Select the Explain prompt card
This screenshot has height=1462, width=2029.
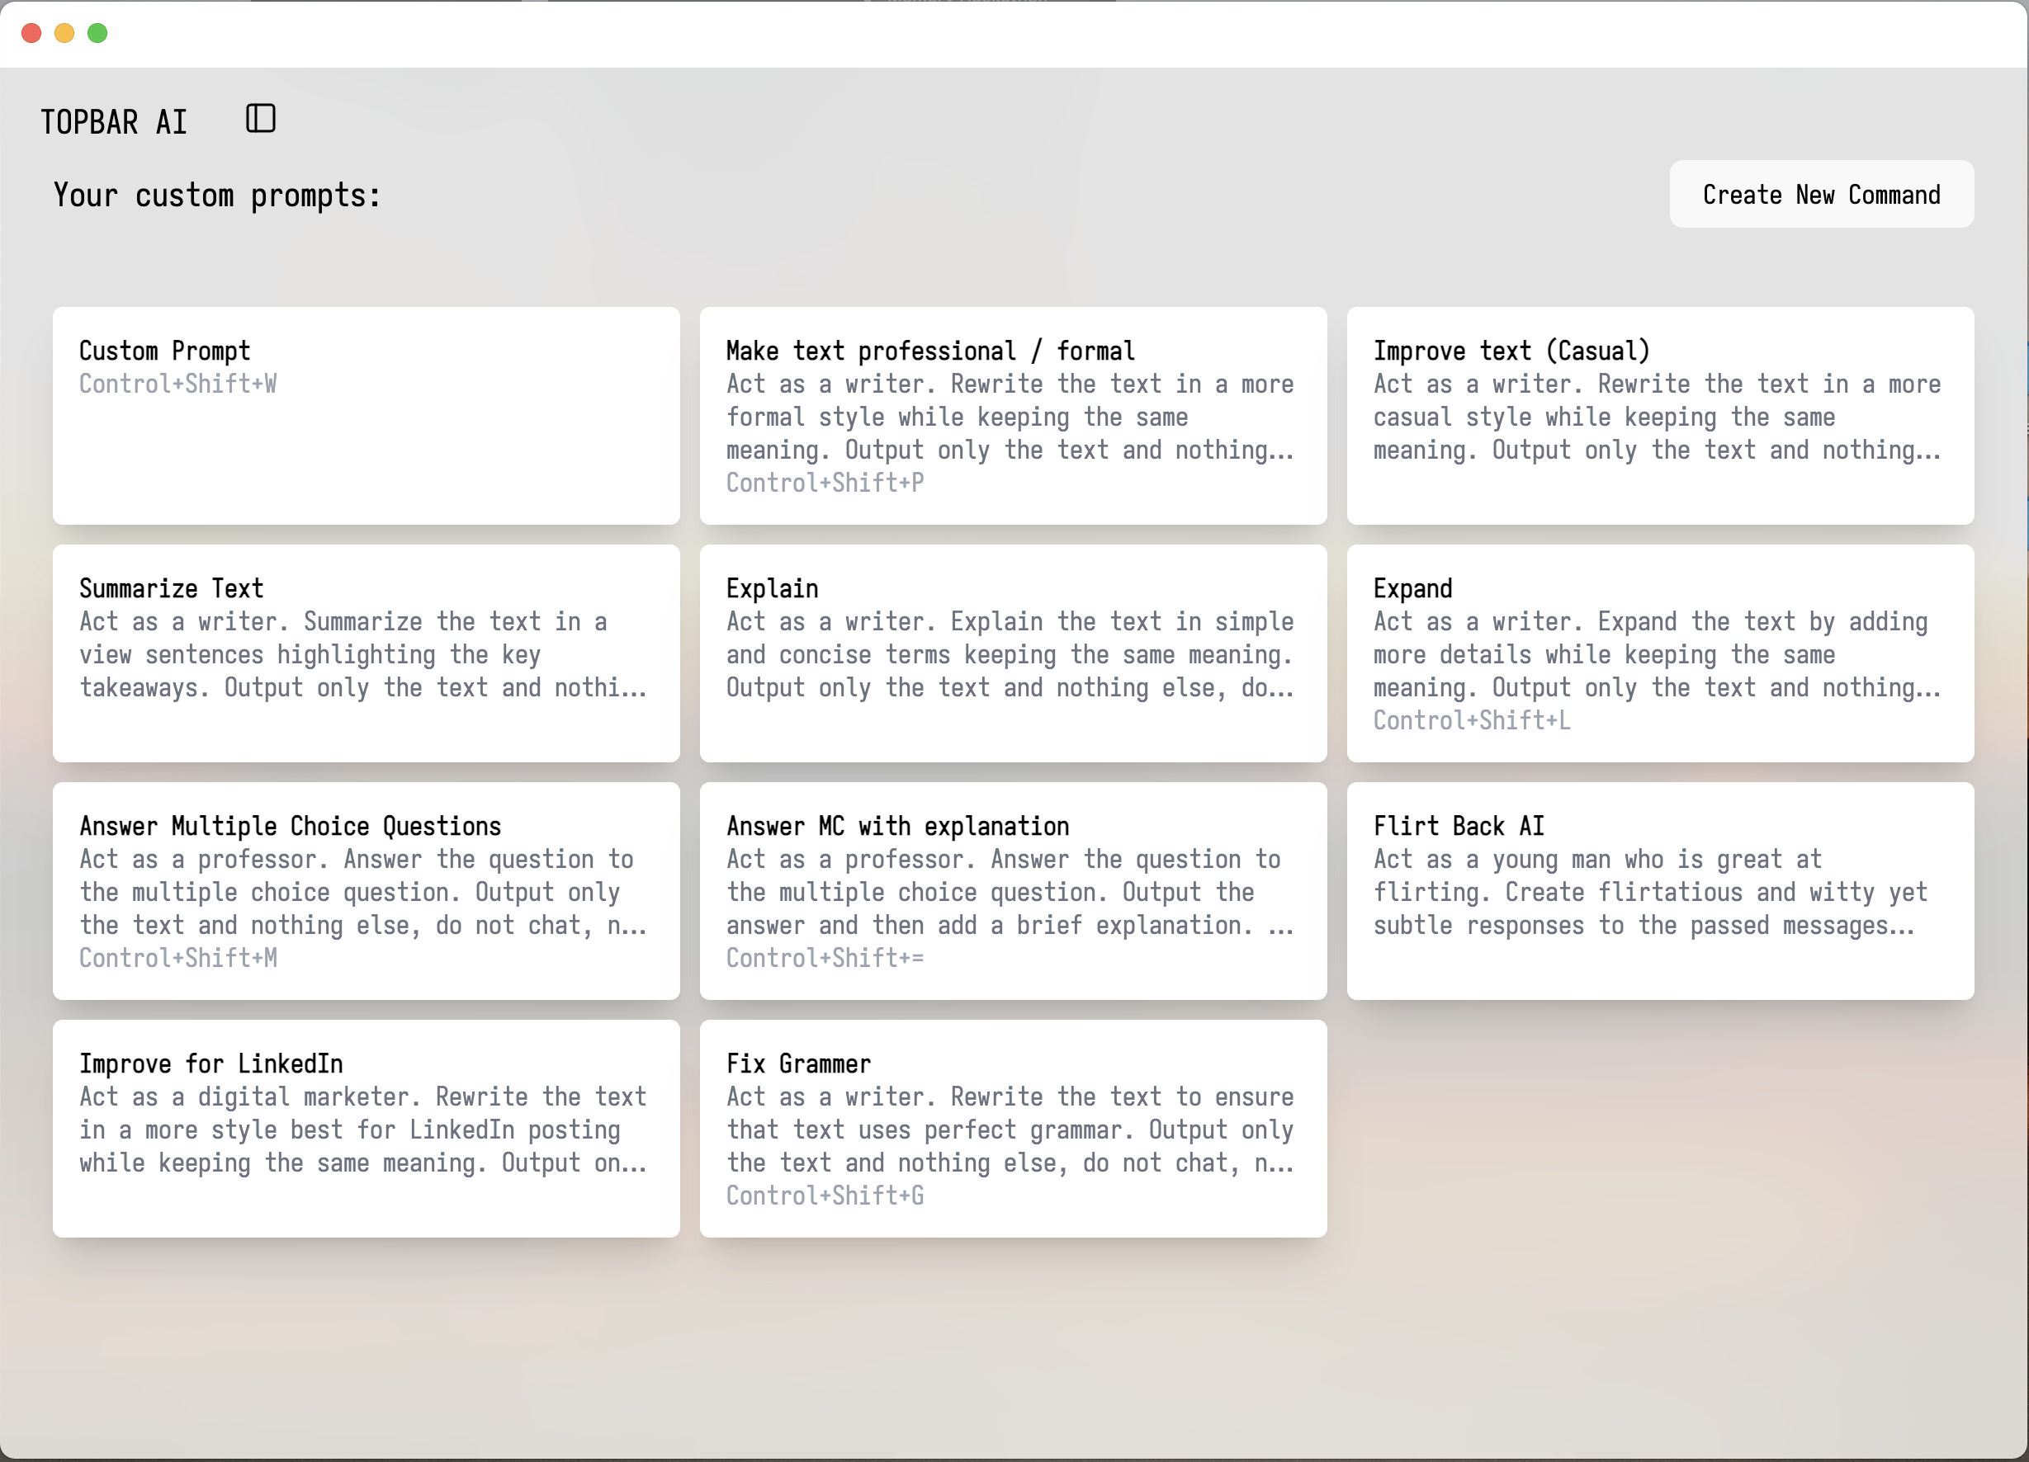[x=1013, y=653]
